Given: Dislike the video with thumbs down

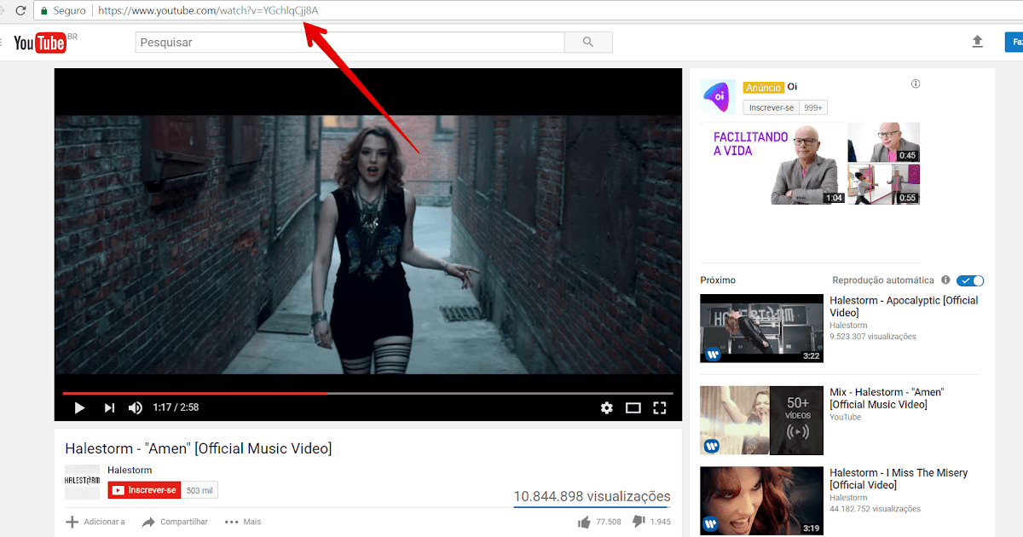Looking at the screenshot, I should pos(639,522).
